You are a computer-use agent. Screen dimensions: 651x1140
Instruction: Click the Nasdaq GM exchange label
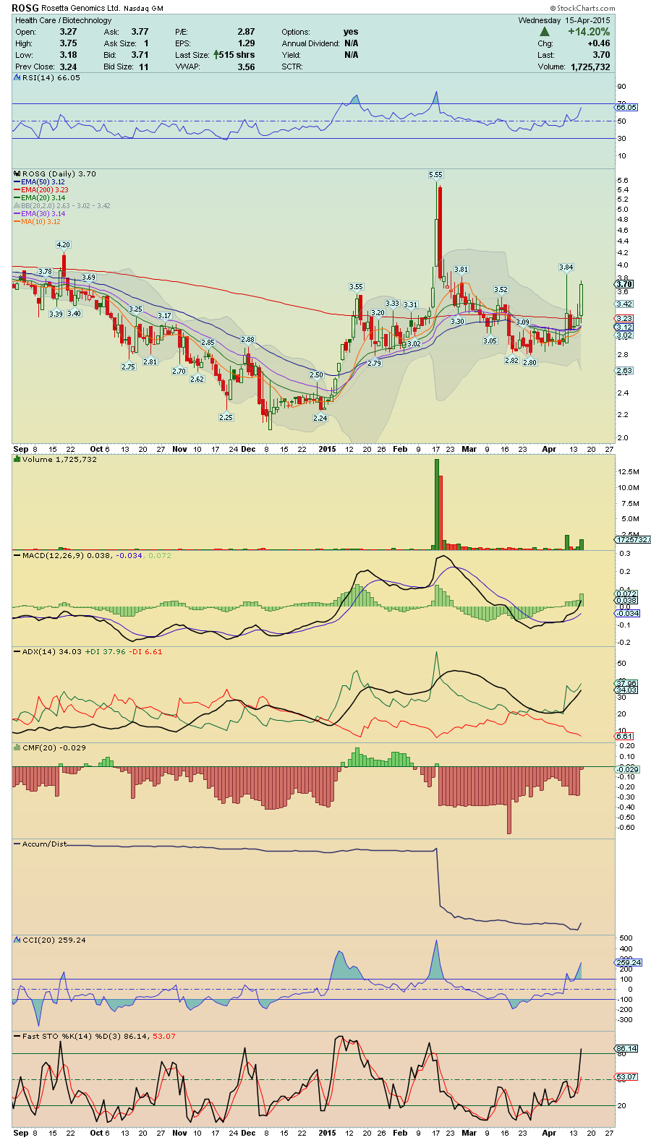143,9
